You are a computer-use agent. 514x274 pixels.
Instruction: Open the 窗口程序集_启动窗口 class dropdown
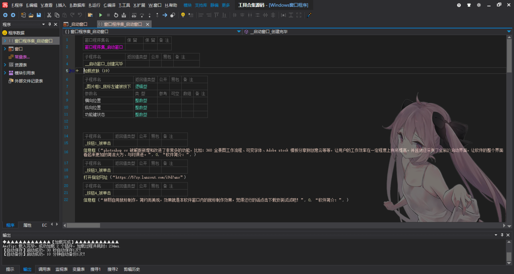coord(239,32)
